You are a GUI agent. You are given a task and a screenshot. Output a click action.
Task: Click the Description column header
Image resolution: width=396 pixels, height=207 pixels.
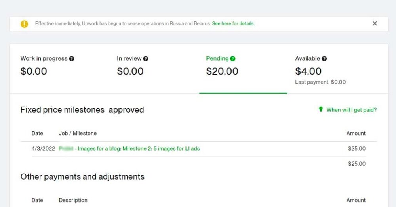(x=73, y=200)
